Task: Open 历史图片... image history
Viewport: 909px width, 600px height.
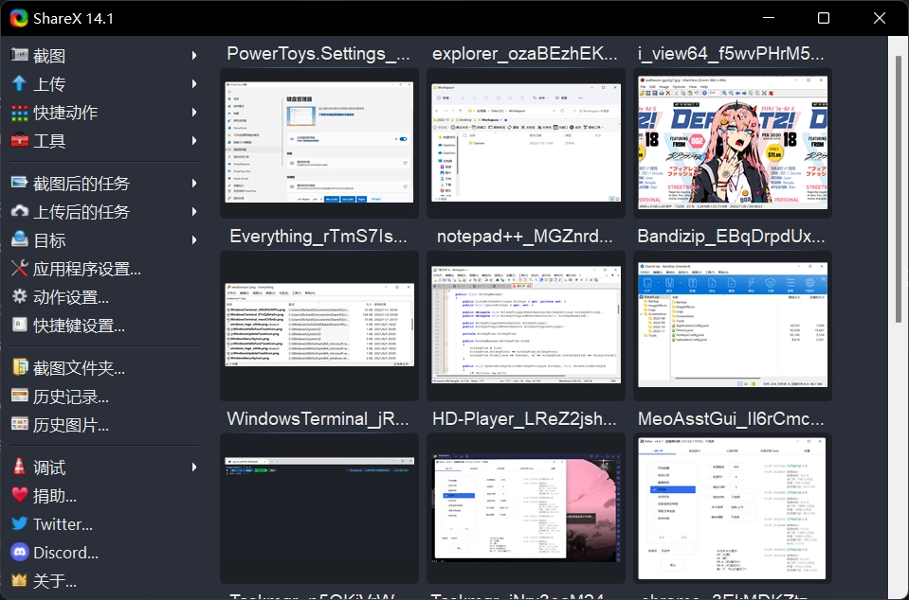Action: pos(104,425)
